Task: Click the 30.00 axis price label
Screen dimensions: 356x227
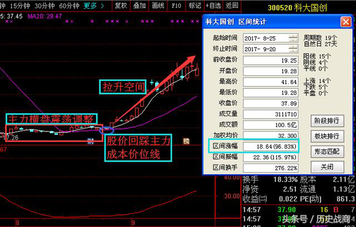Action: click(231, 196)
